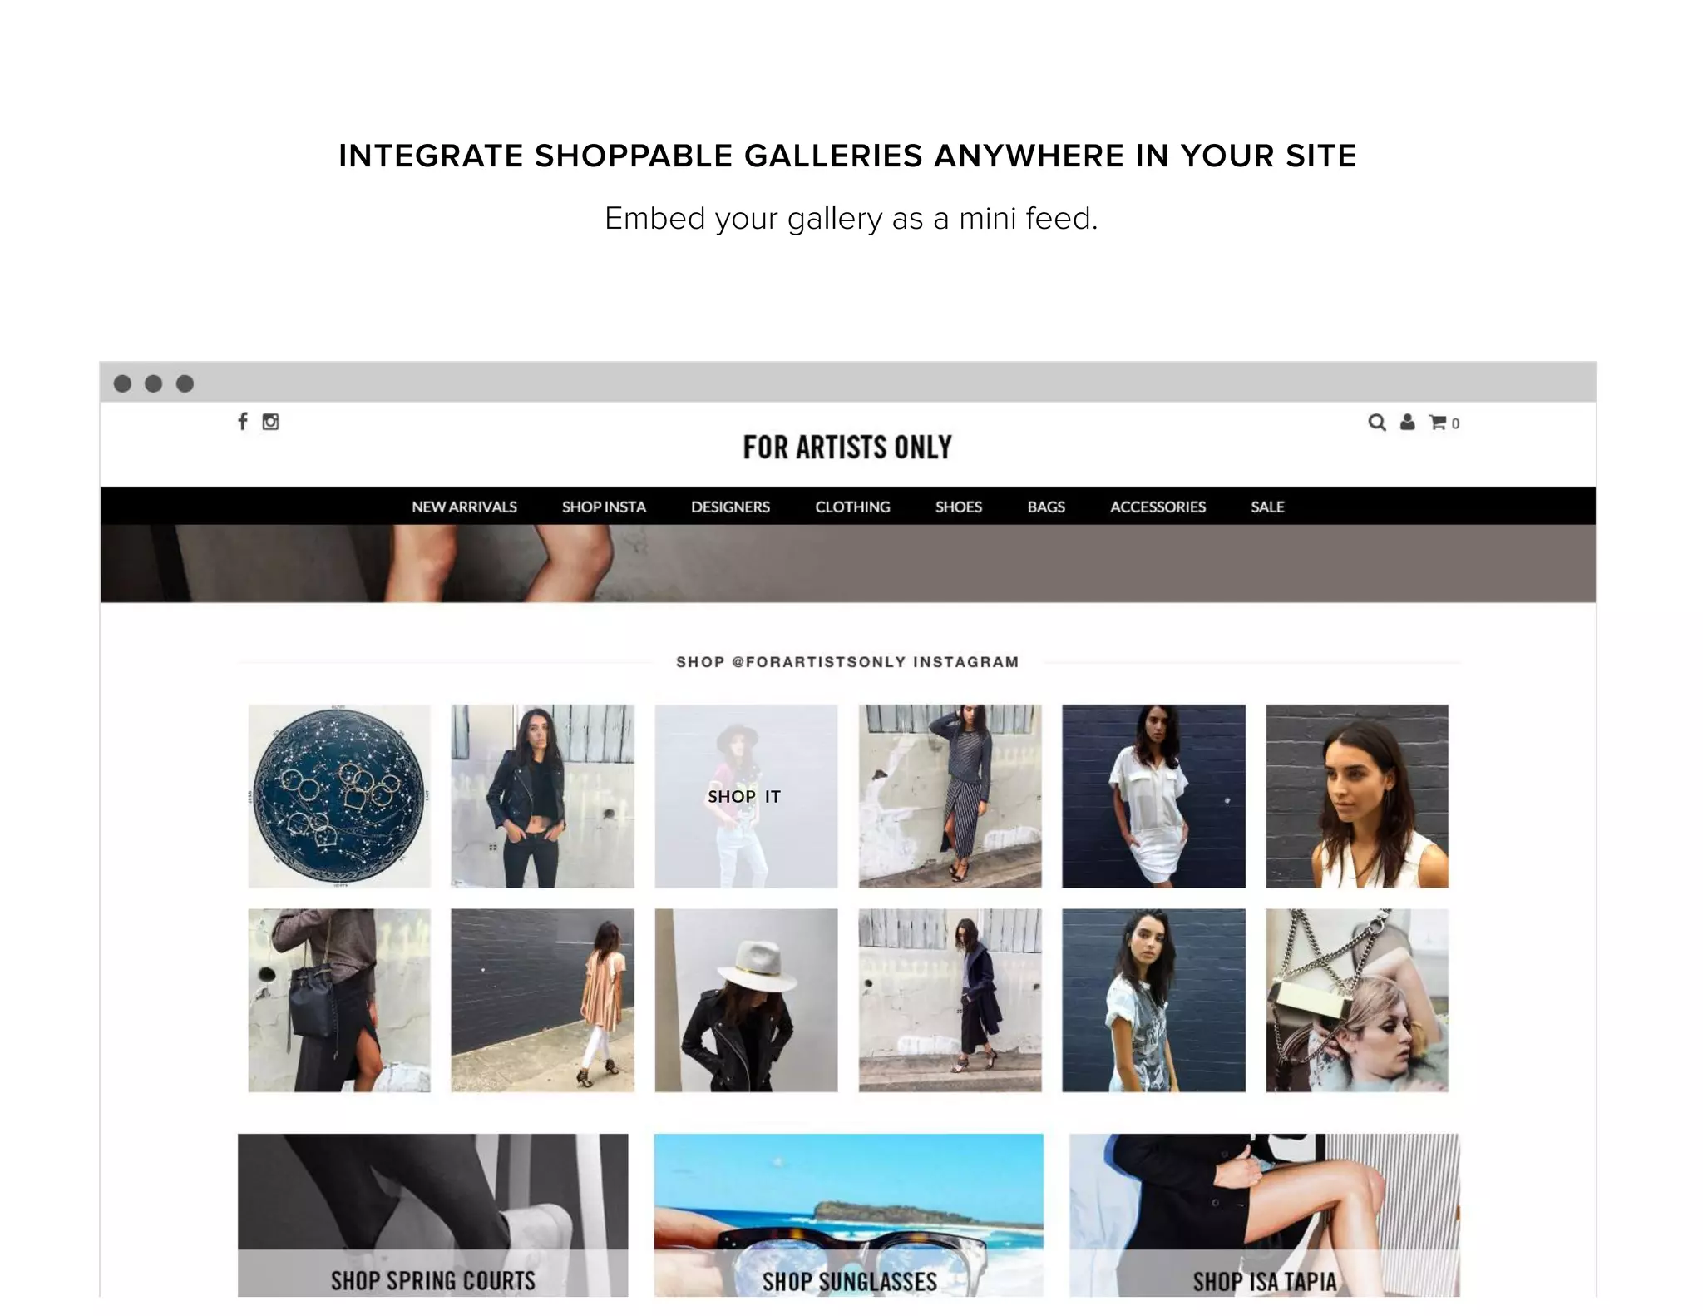Open the constellation globe thumbnail
The image size is (1703, 1316).
(x=339, y=796)
